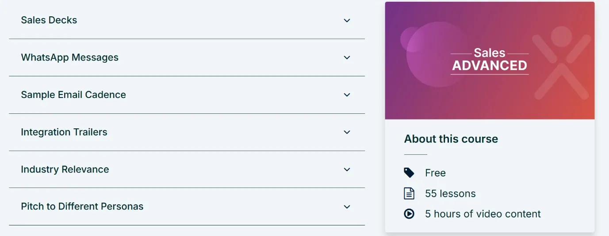Click the Sales ADVANCED course banner image
Screen dimensions: 609x236
(490, 60)
